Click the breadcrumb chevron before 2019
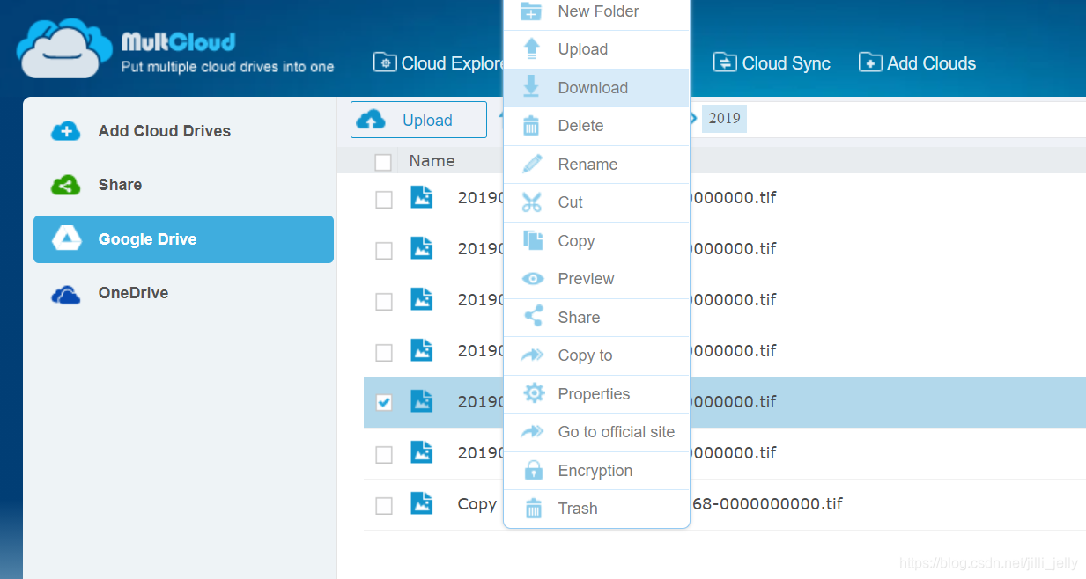1086x579 pixels. click(694, 118)
